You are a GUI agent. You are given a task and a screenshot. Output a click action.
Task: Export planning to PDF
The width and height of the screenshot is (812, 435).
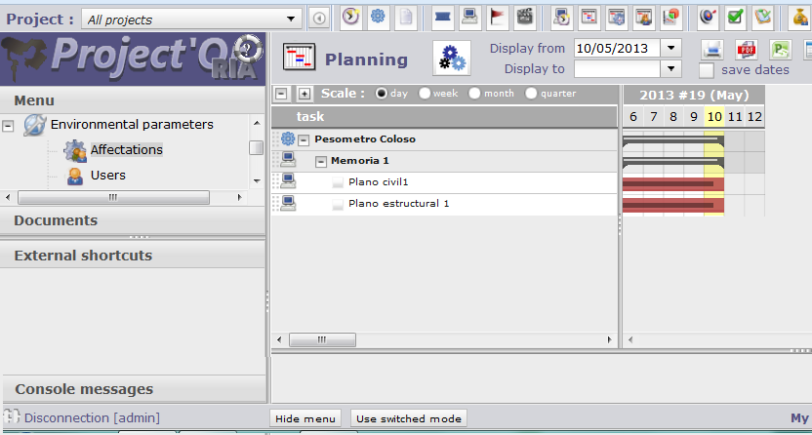pos(747,51)
